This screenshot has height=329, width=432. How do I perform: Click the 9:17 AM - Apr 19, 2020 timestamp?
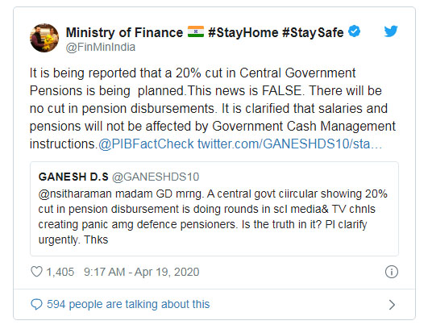[142, 272]
